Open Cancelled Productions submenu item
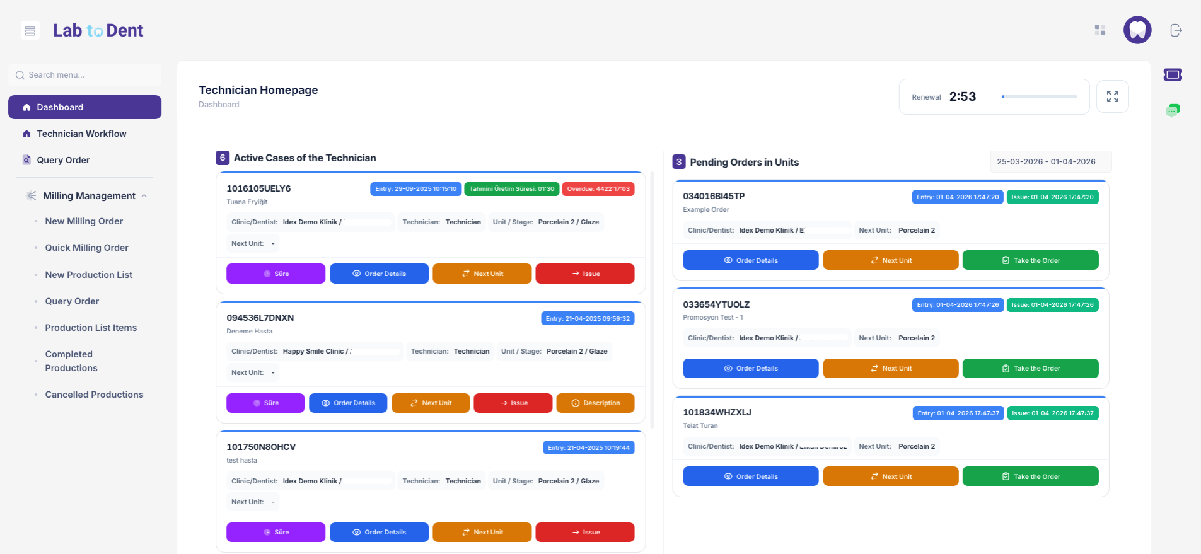The height and width of the screenshot is (554, 1201). tap(94, 395)
